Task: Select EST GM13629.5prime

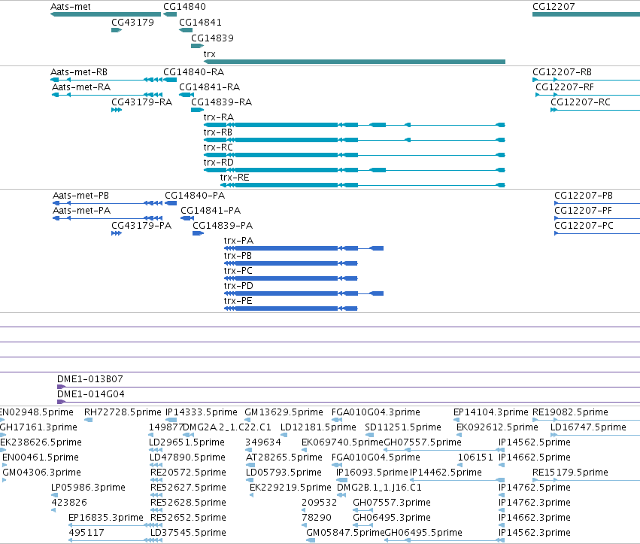Action: click(x=284, y=412)
